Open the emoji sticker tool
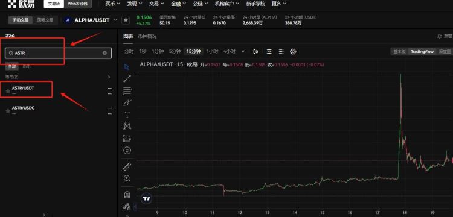The width and height of the screenshot is (453, 217). point(127,150)
